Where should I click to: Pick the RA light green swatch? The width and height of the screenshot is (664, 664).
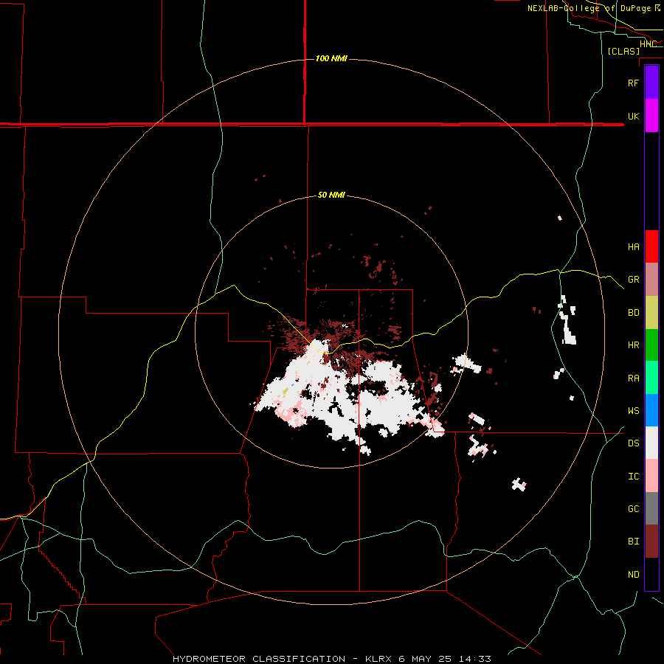(651, 378)
